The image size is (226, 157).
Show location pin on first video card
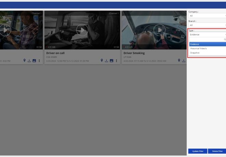(x=24, y=61)
